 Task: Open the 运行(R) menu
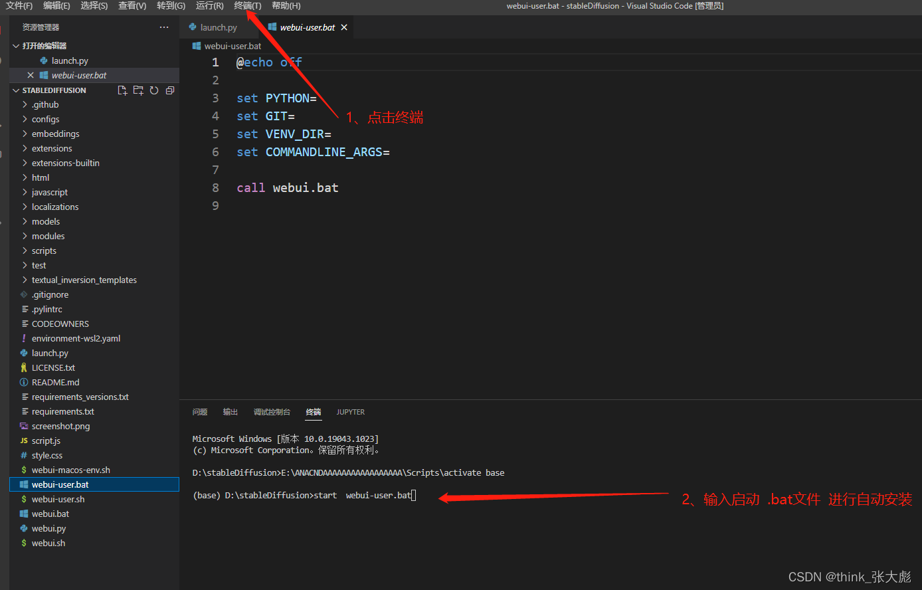(210, 5)
